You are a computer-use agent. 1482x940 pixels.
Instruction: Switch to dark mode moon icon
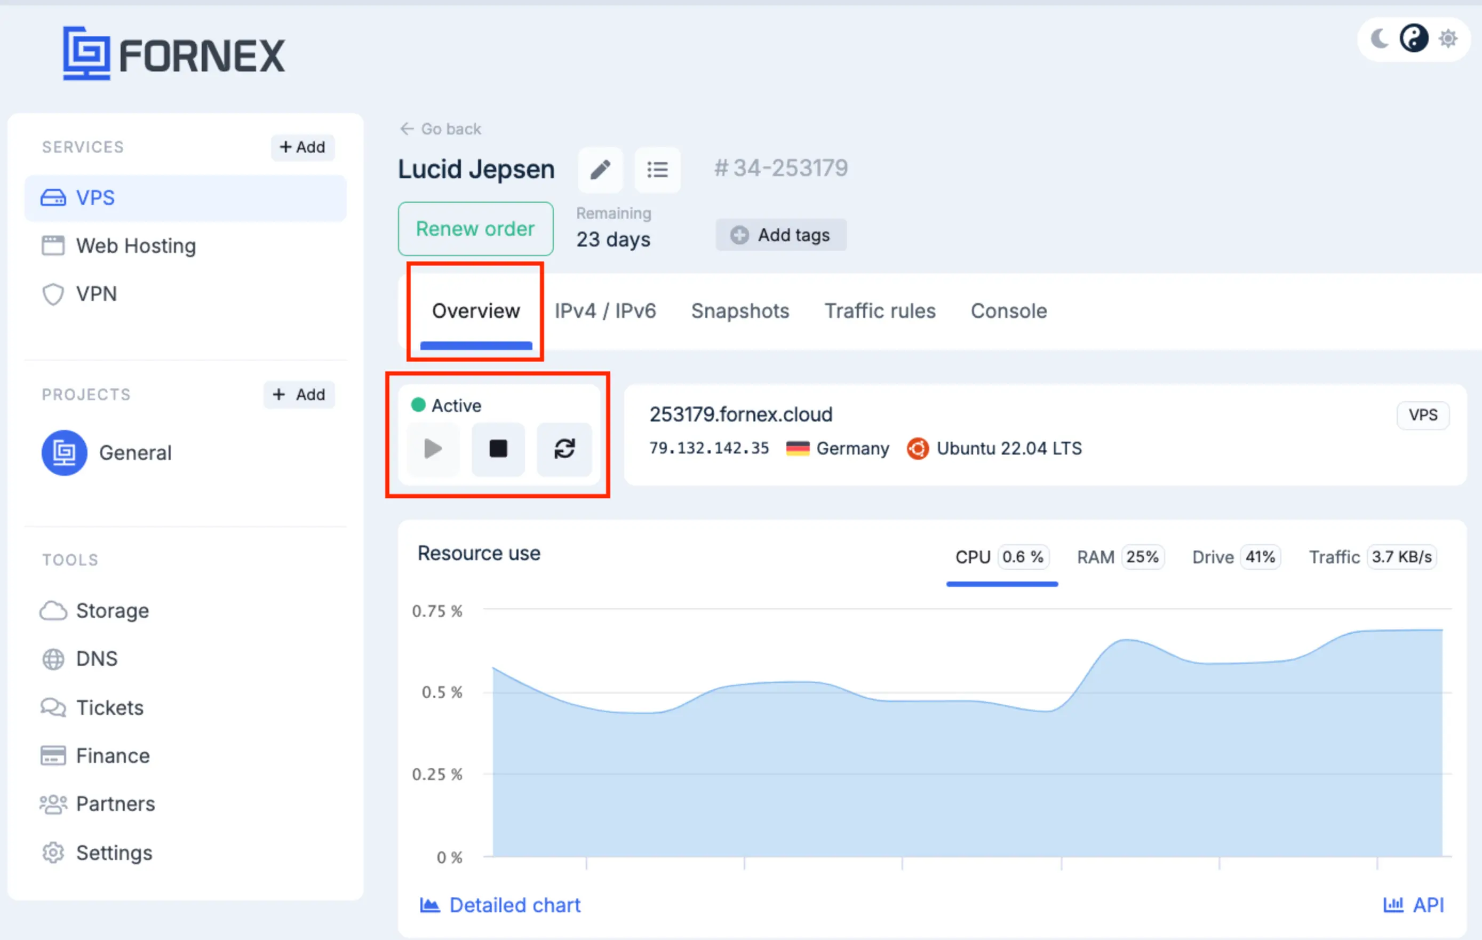1379,39
